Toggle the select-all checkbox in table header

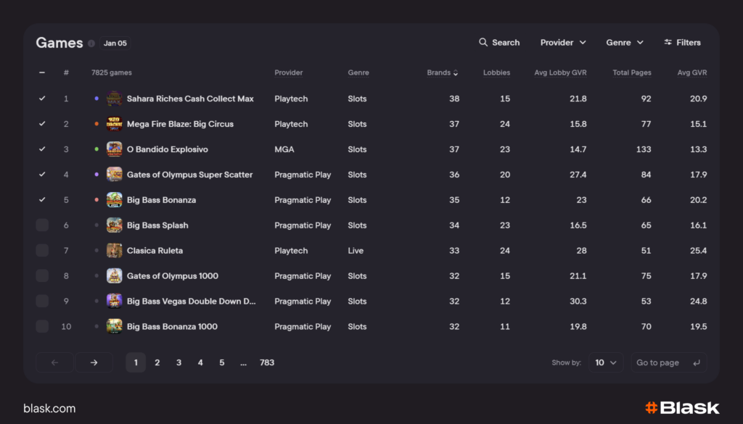point(42,72)
